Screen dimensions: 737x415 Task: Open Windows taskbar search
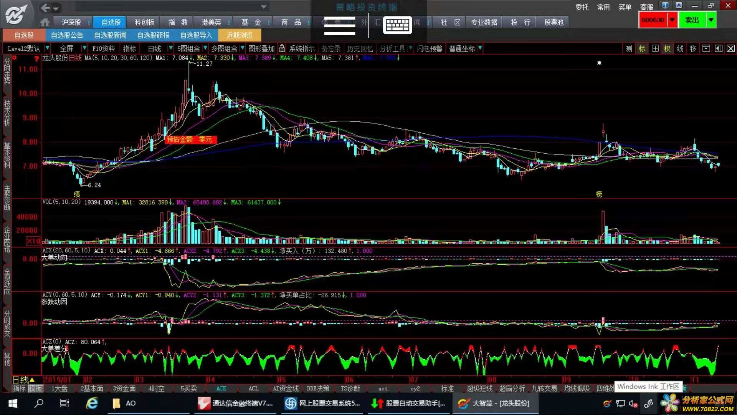pyautogui.click(x=39, y=403)
